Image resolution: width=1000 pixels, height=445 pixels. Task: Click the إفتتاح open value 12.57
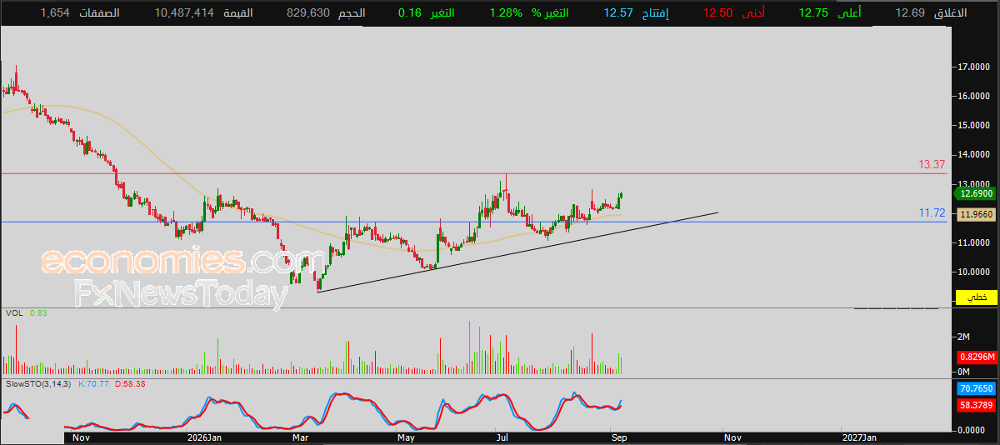point(620,12)
